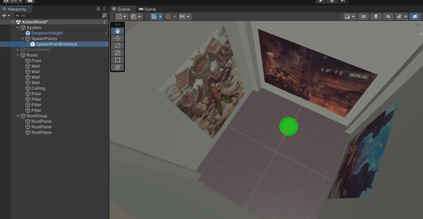
Task: Select the Rotate tool
Action: [118, 45]
